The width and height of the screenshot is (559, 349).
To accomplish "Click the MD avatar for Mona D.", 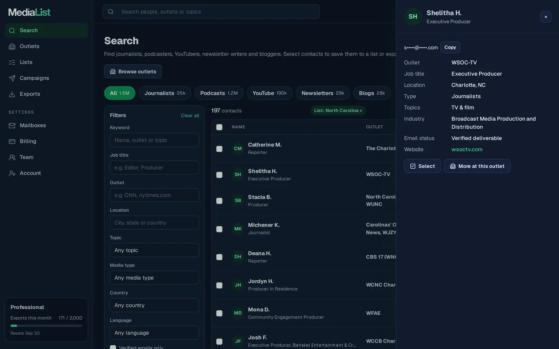I will (x=238, y=313).
